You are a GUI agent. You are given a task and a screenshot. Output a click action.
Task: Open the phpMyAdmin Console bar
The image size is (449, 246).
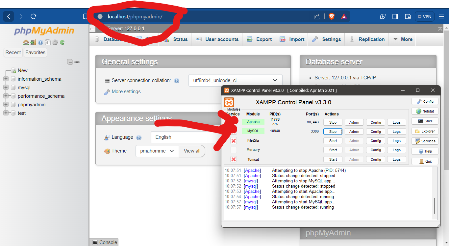[105, 242]
